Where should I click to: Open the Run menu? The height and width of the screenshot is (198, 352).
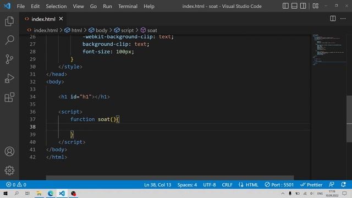coord(107,6)
